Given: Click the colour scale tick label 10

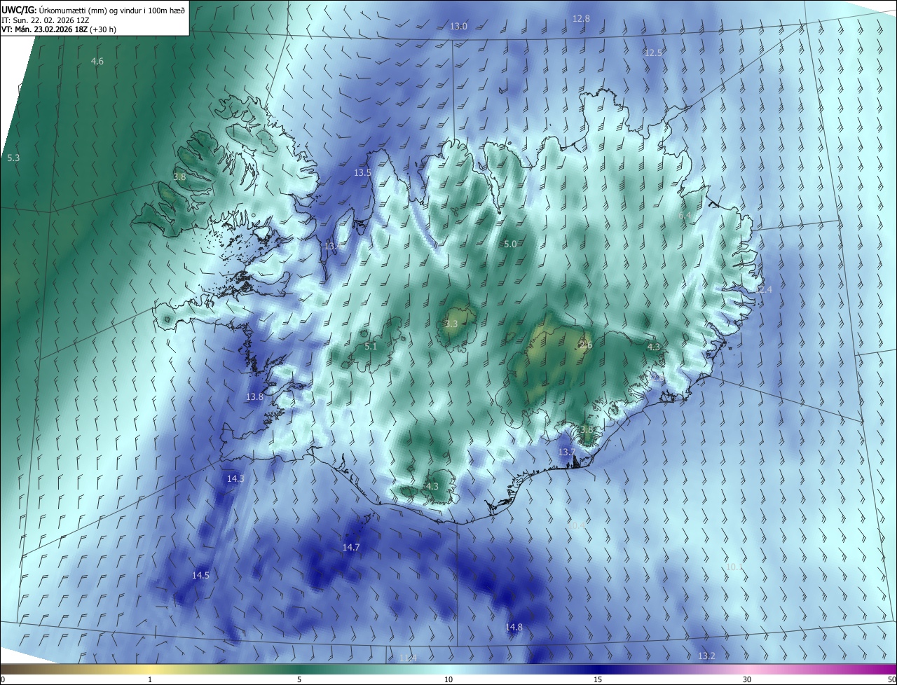Looking at the screenshot, I should click(x=448, y=679).
